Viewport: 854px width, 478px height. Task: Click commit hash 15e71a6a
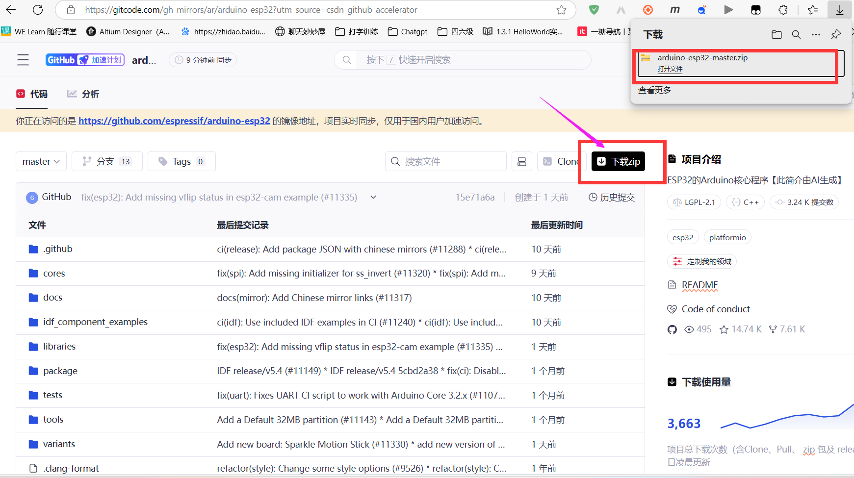[x=475, y=197]
